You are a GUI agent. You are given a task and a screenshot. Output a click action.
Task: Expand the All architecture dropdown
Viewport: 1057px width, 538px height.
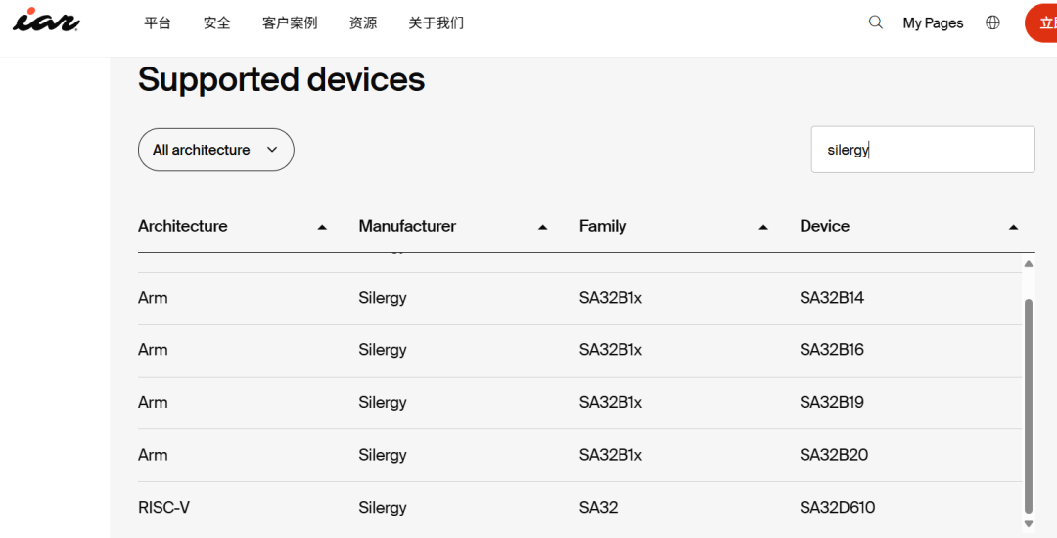215,150
